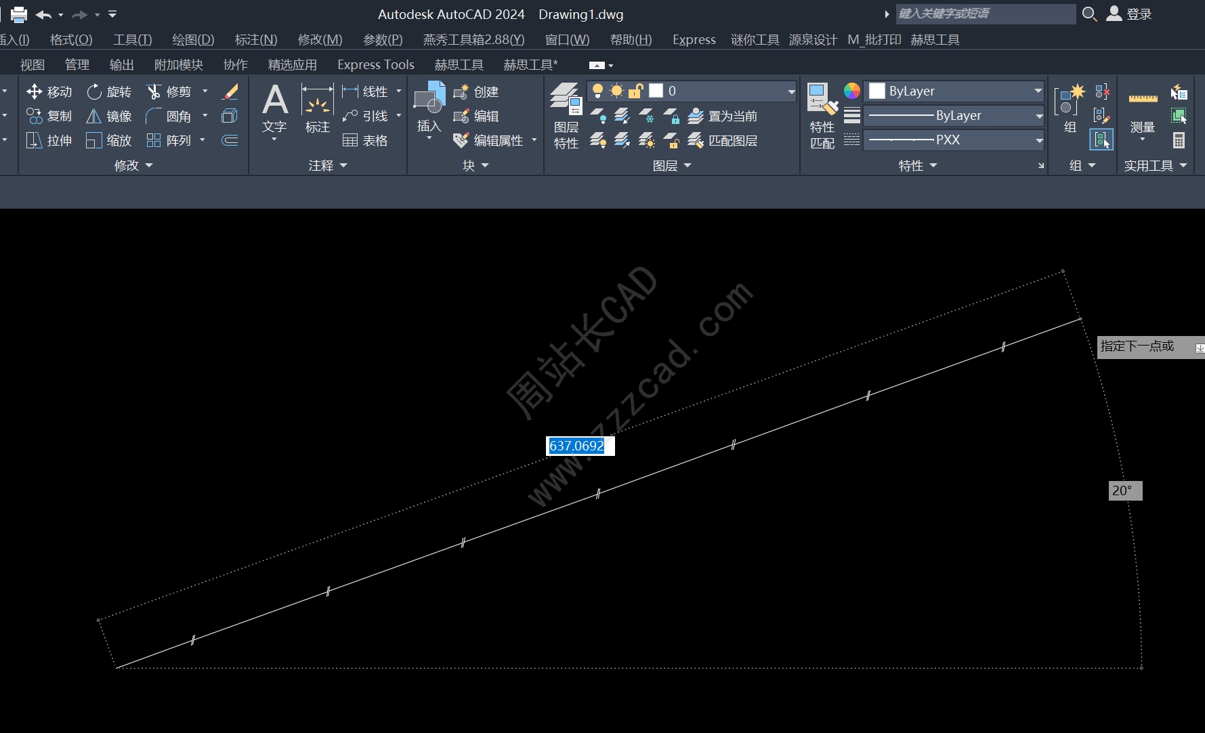Open the 图层特性 (Layer Properties) manager
The width and height of the screenshot is (1205, 733).
click(566, 115)
